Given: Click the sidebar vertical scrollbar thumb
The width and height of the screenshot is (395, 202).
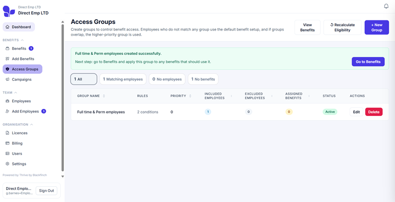Looking at the screenshot, I should 63,98.
